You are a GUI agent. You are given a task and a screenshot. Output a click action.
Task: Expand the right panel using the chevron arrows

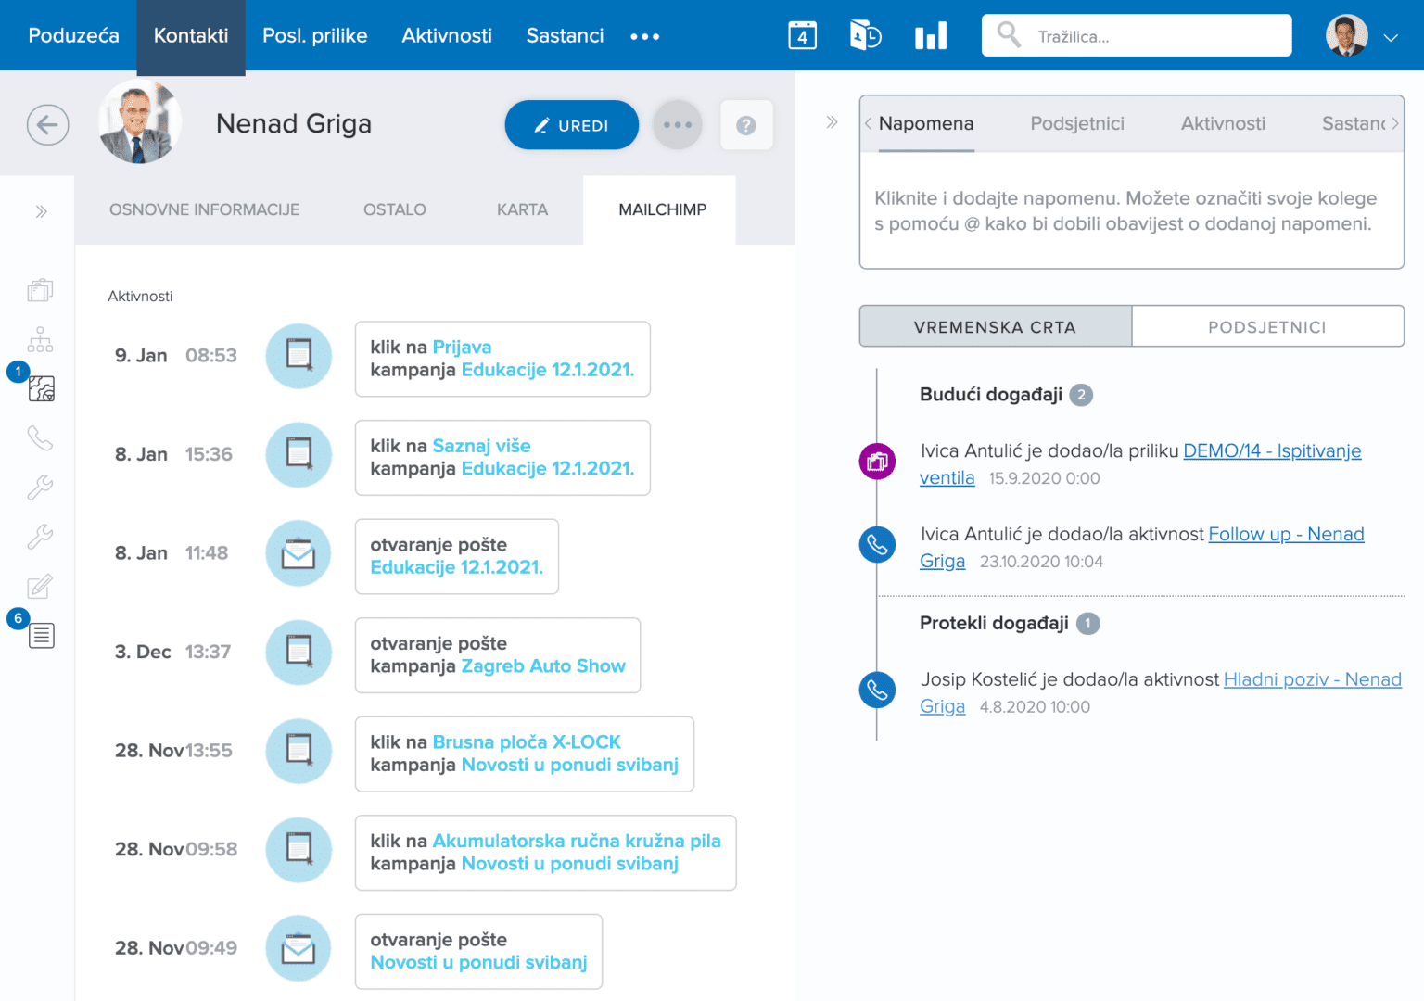coord(832,121)
